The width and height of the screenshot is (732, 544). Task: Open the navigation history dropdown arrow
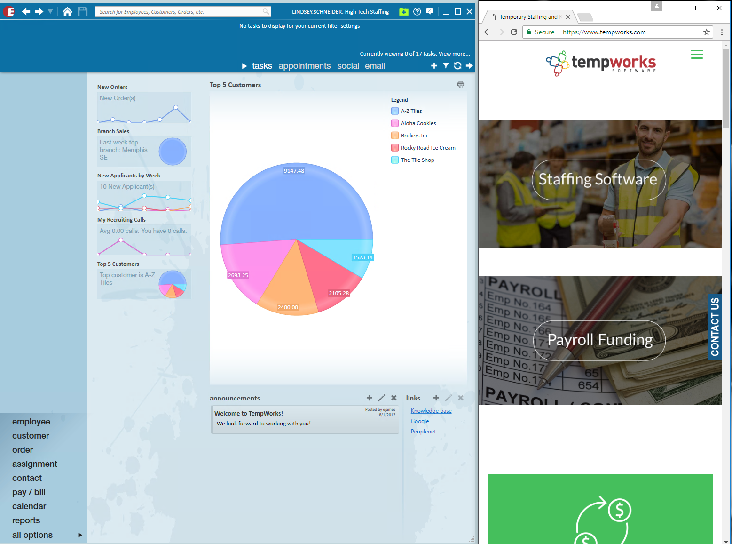[x=50, y=11]
